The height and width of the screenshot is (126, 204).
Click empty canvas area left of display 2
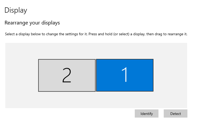click(x=22, y=75)
